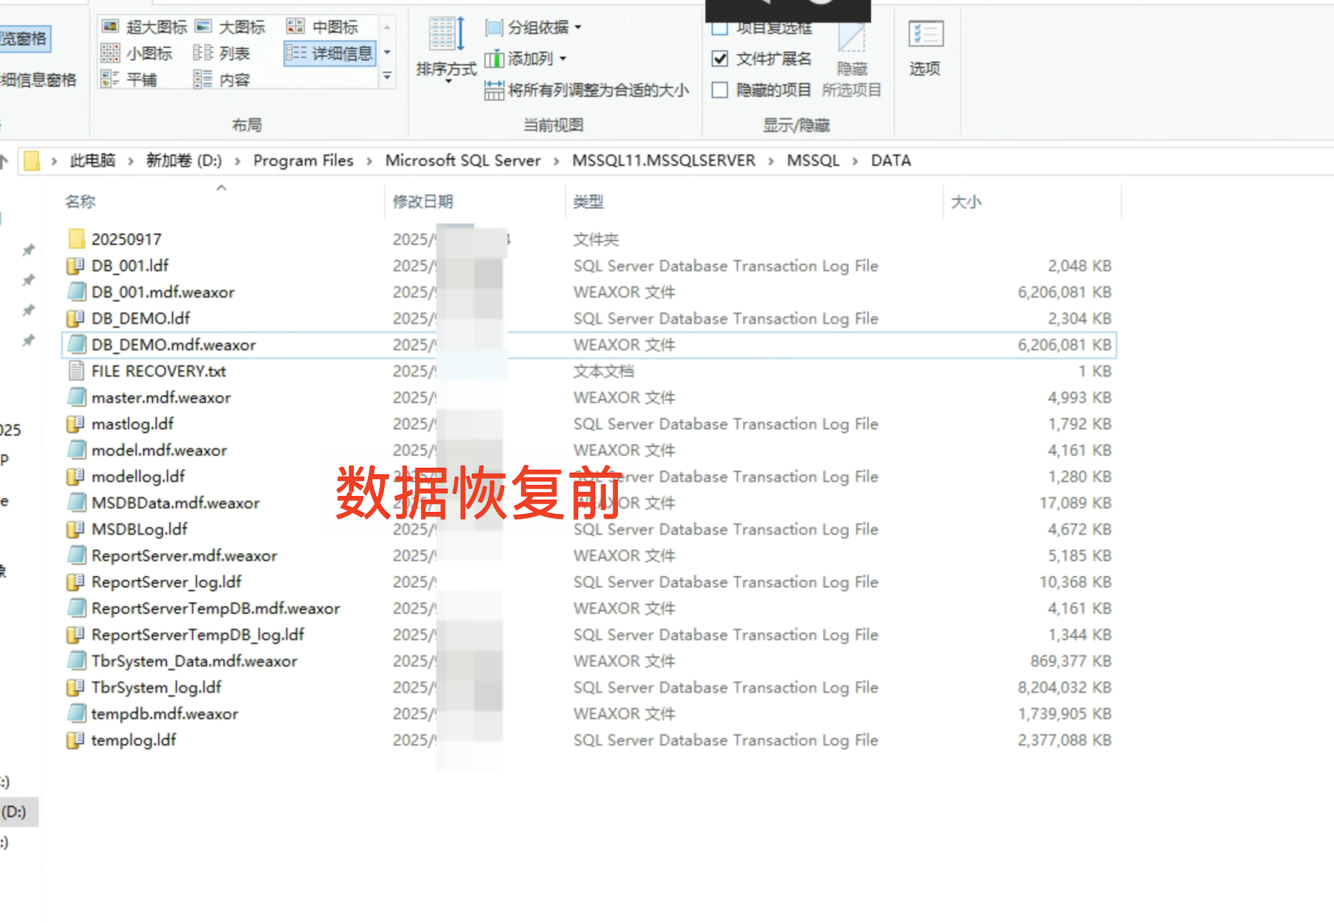Click 将所有列调整为合适的大小 size columns icon
The width and height of the screenshot is (1334, 923).
pyautogui.click(x=494, y=90)
